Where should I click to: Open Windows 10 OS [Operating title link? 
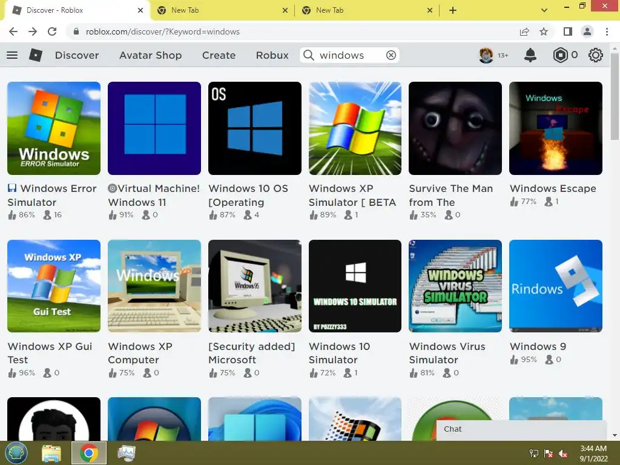248,196
